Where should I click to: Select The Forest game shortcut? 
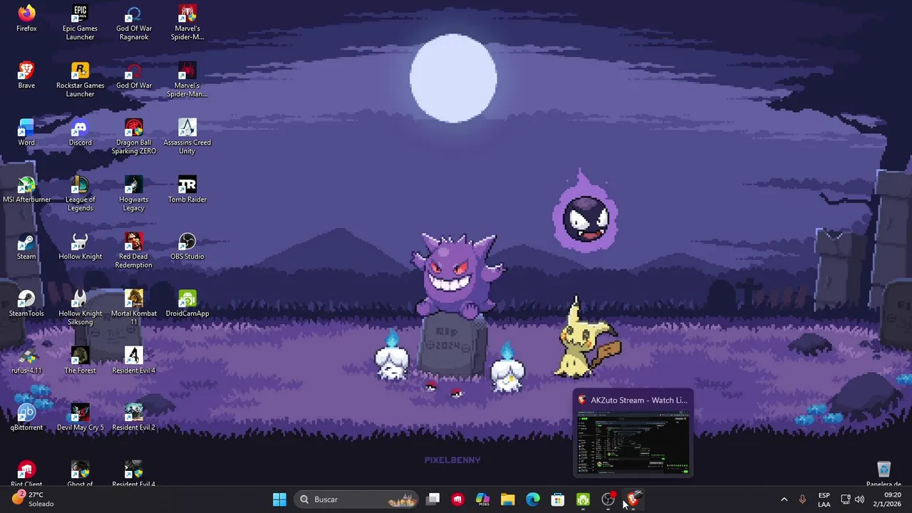80,361
